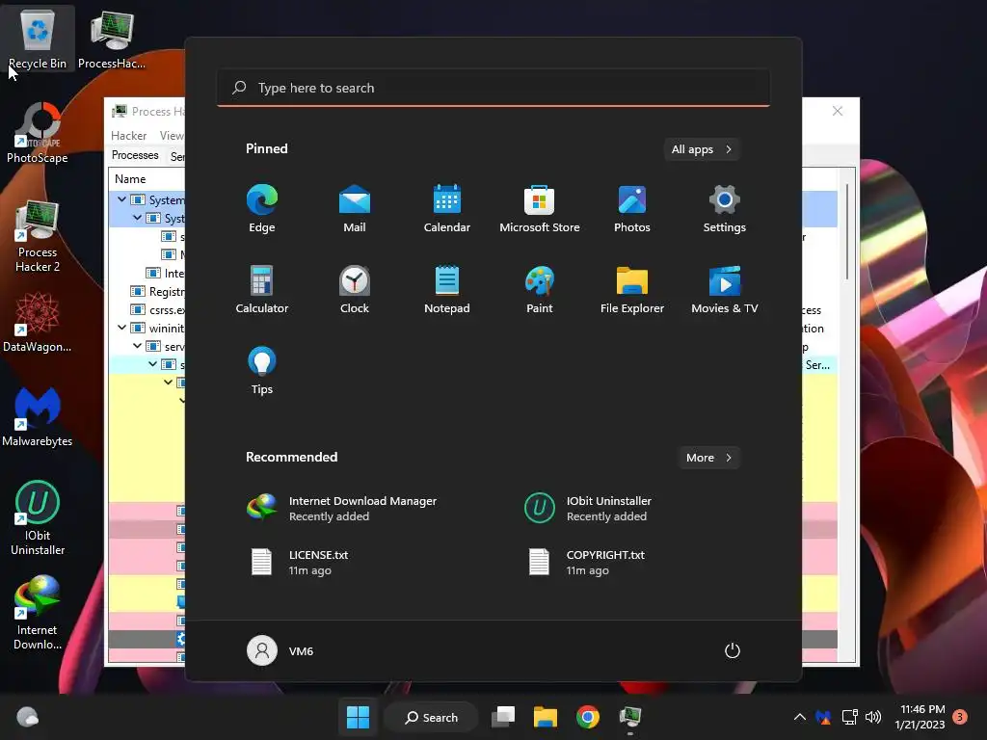The height and width of the screenshot is (740, 987).
Task: Collapse the System process tree node
Action: tap(121, 199)
